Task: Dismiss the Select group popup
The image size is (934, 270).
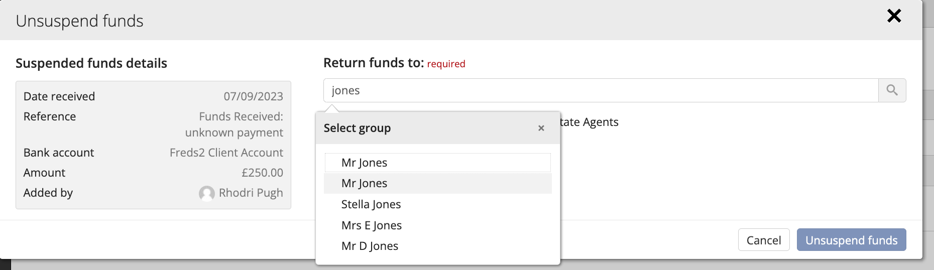Action: pos(541,128)
